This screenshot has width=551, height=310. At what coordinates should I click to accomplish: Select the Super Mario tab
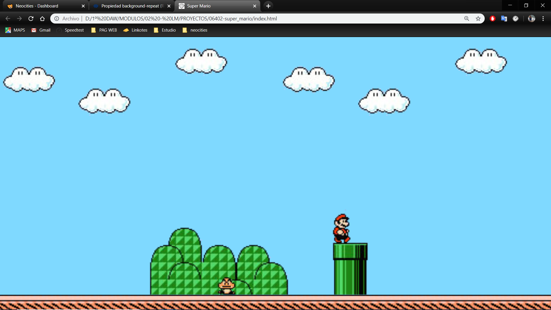(217, 6)
